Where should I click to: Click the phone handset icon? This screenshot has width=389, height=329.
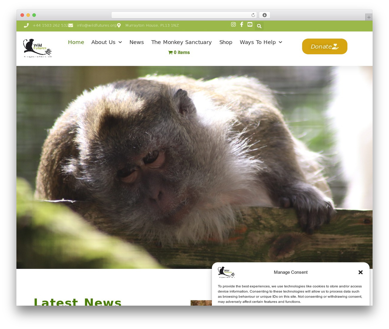(x=26, y=25)
